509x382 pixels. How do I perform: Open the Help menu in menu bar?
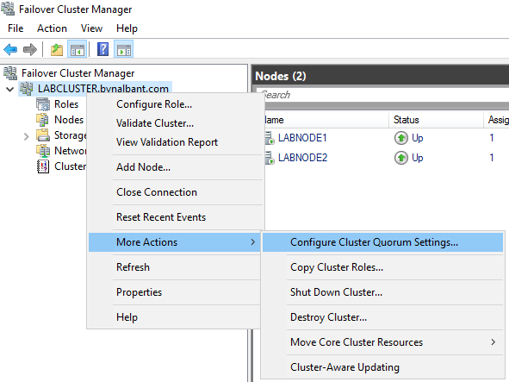[x=127, y=28]
